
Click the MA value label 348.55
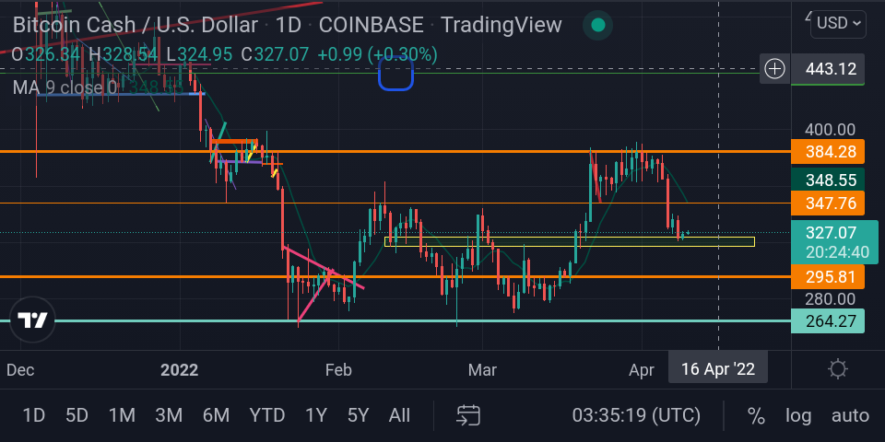[x=828, y=180]
